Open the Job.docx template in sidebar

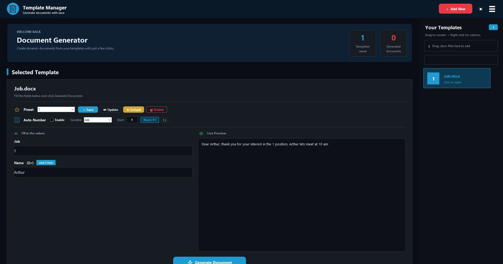[x=457, y=78]
